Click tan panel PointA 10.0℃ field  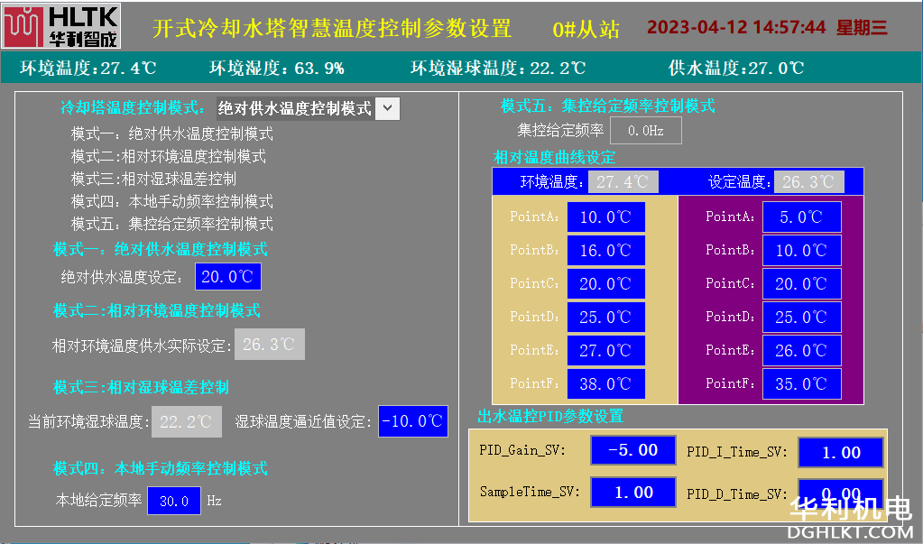click(x=605, y=217)
